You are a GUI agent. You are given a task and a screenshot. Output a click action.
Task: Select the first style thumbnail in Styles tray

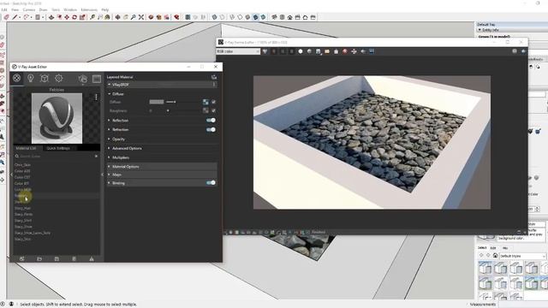point(485,268)
